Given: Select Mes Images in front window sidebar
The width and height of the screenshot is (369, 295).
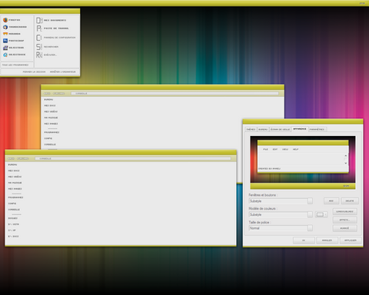Looking at the screenshot, I should click(15, 189).
